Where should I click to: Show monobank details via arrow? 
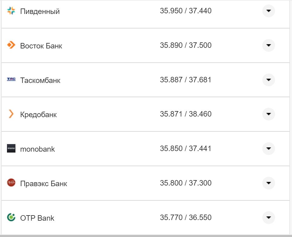[x=268, y=149]
